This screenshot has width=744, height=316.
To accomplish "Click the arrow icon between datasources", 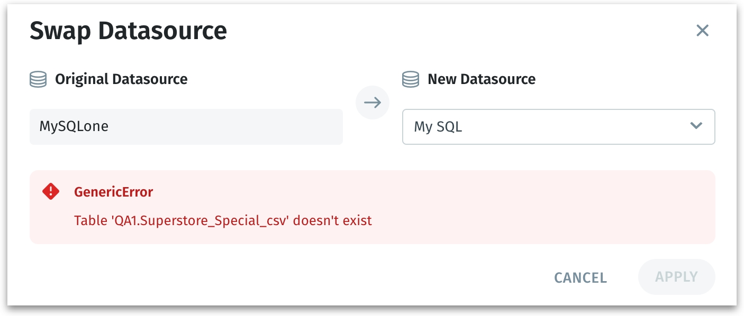I will (x=373, y=103).
